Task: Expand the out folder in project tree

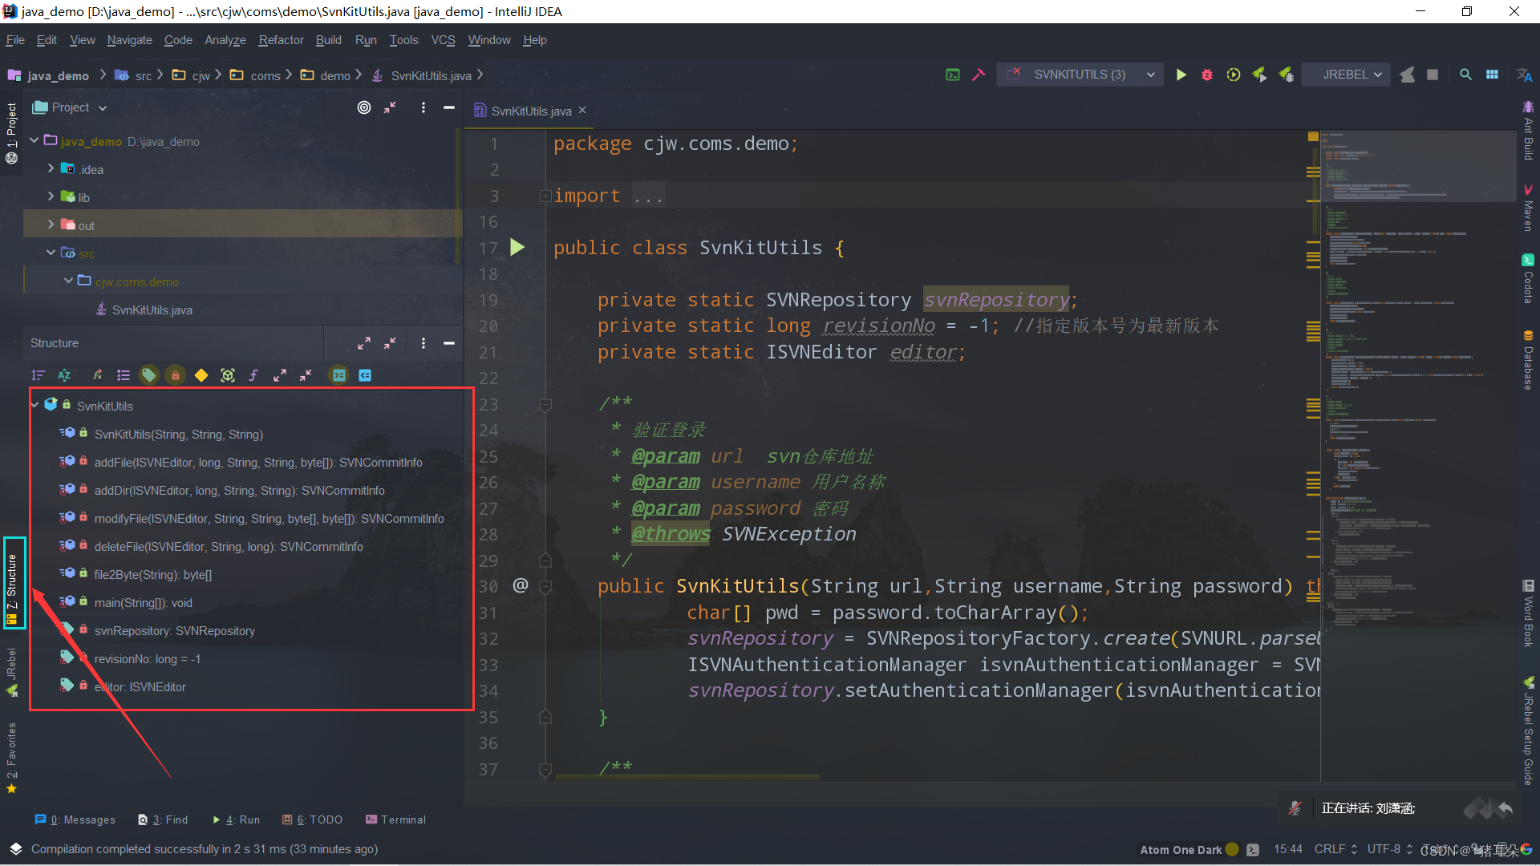Action: tap(51, 225)
